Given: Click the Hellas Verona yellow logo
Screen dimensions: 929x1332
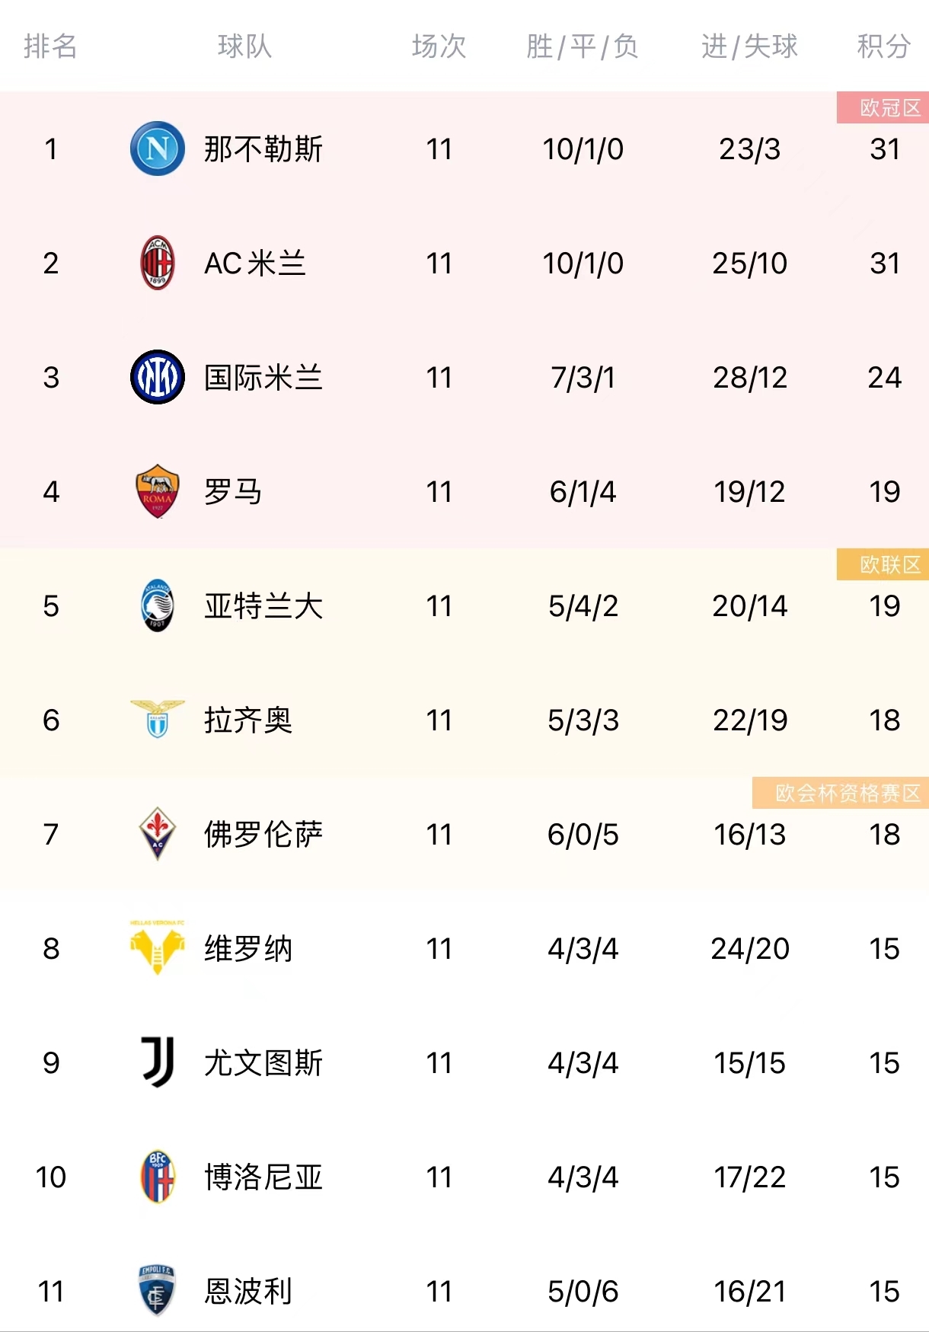Looking at the screenshot, I should point(158,947).
